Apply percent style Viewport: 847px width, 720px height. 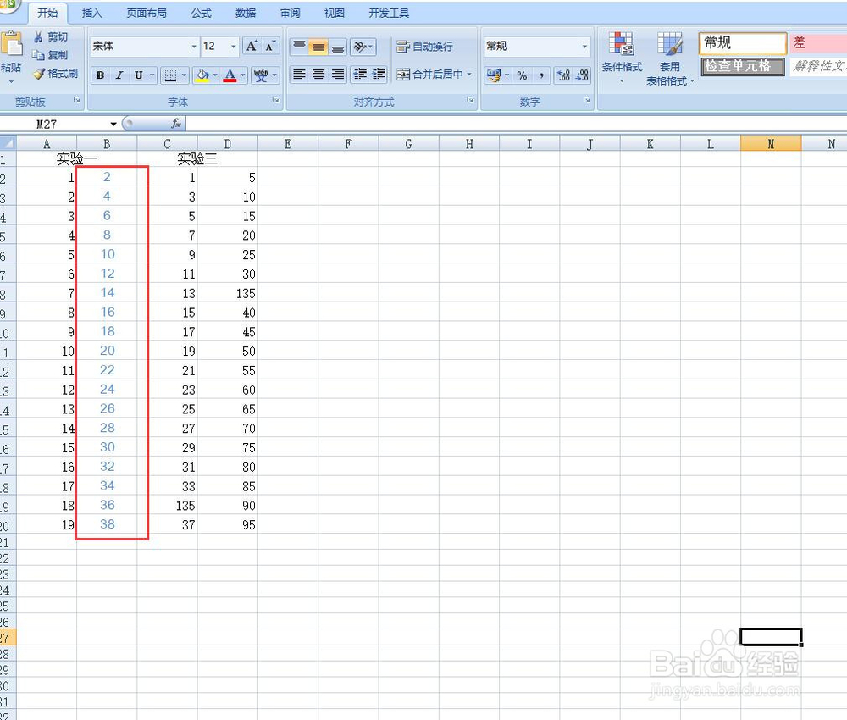pyautogui.click(x=522, y=75)
